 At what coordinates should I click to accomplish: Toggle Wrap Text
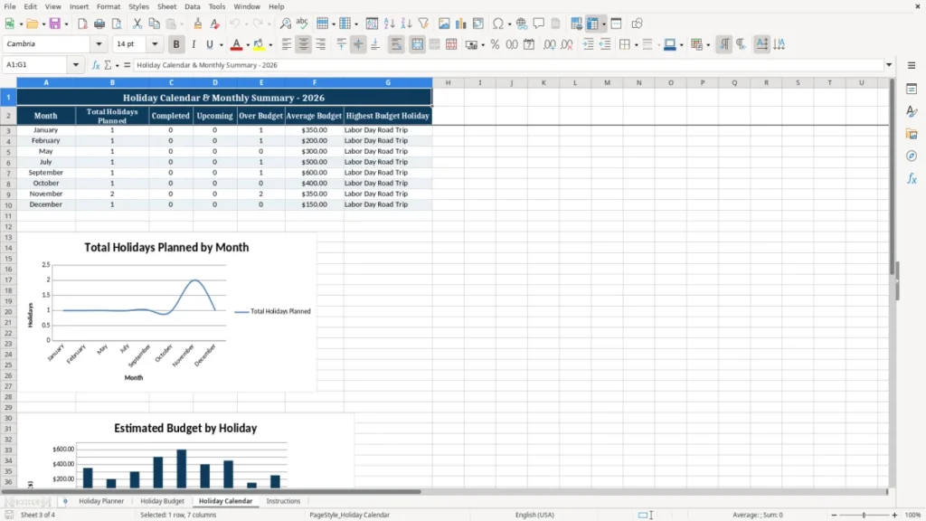click(396, 44)
